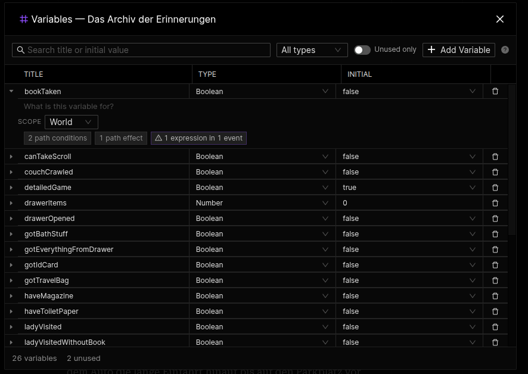Edit the bookTaken description field
The width and height of the screenshot is (528, 374).
pyautogui.click(x=263, y=107)
